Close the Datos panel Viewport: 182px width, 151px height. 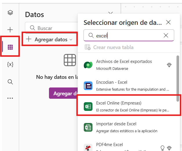pyautogui.click(x=110, y=13)
